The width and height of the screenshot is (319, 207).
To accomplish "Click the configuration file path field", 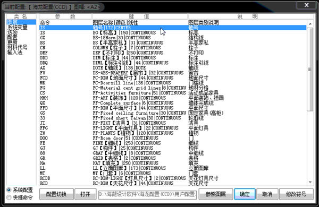I will coord(147,194).
